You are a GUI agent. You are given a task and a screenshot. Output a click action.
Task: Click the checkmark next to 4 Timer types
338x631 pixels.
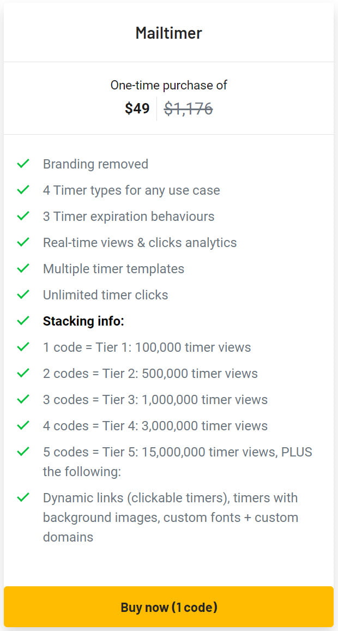click(23, 190)
